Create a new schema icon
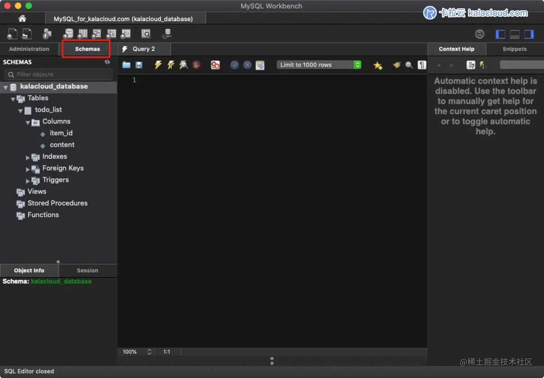 68,34
